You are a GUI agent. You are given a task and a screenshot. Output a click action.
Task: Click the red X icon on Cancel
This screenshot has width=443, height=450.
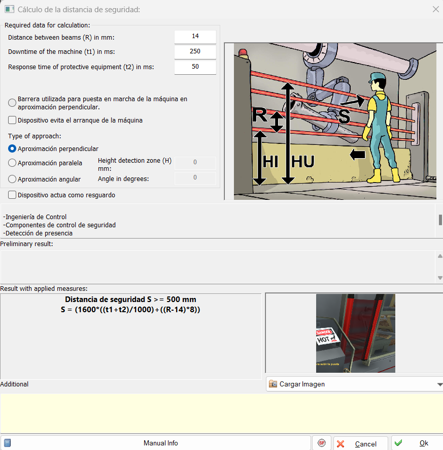click(x=340, y=444)
